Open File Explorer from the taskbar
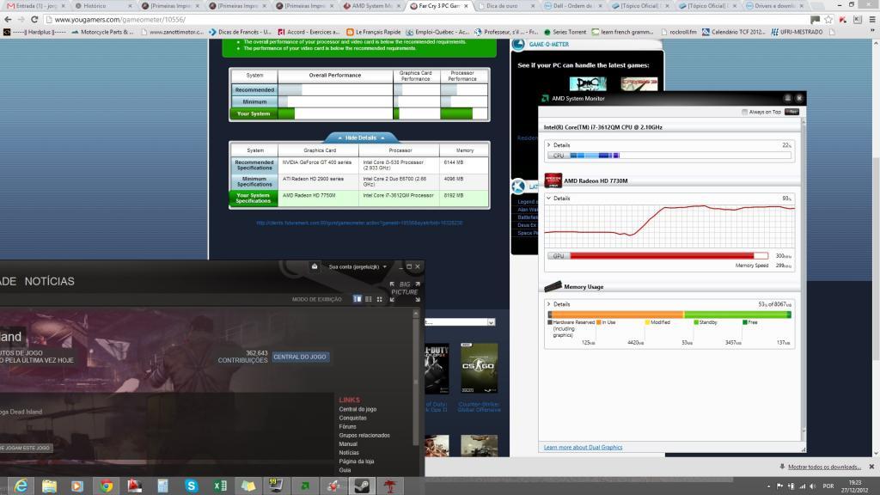This screenshot has width=880, height=495. point(49,486)
